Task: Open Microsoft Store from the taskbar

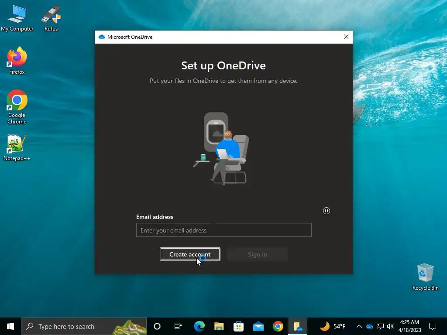Action: (239, 326)
